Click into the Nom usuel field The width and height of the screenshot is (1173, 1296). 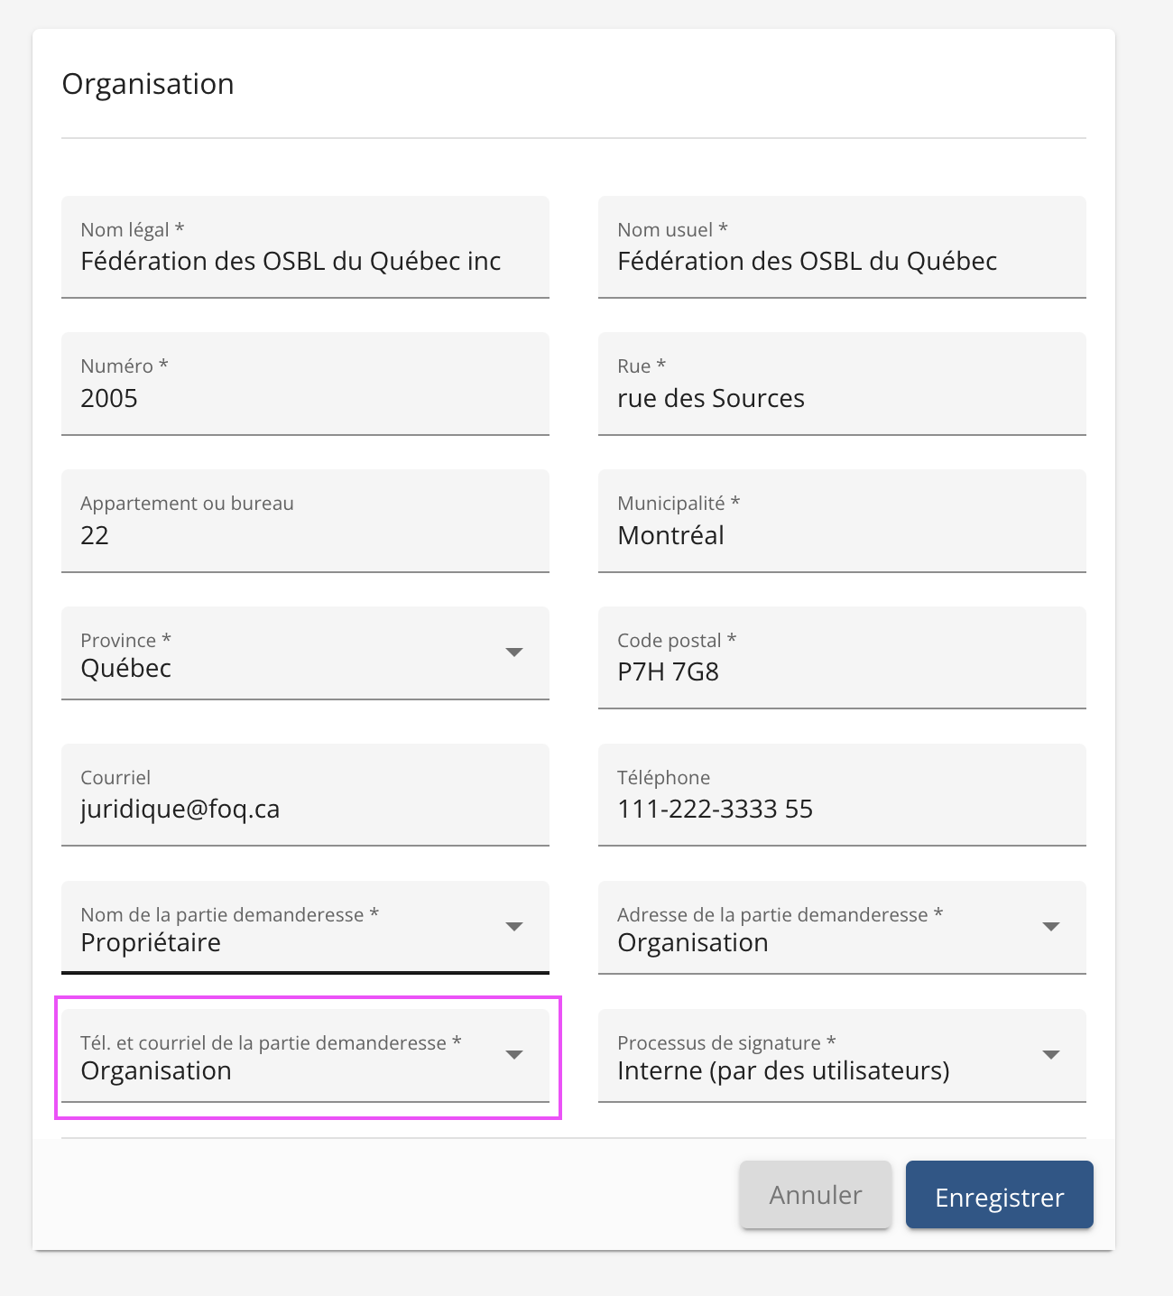pyautogui.click(x=841, y=262)
